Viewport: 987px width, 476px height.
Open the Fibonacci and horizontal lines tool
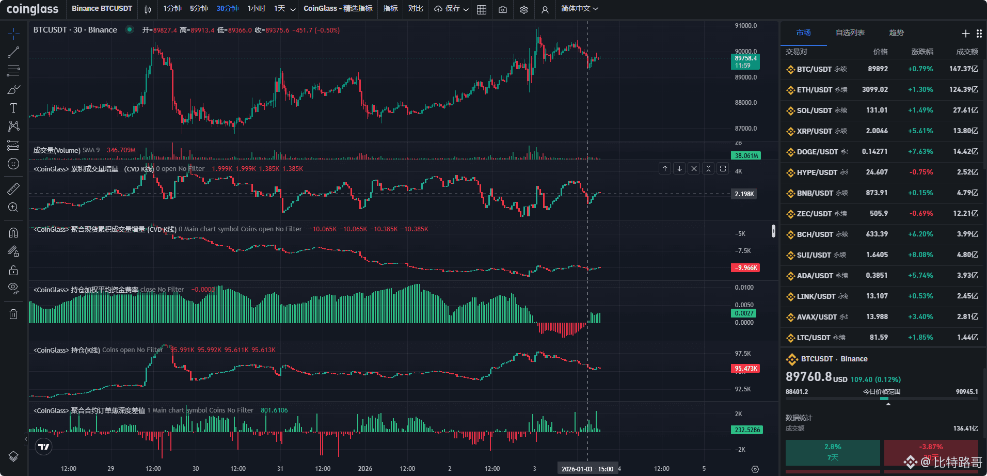[13, 71]
